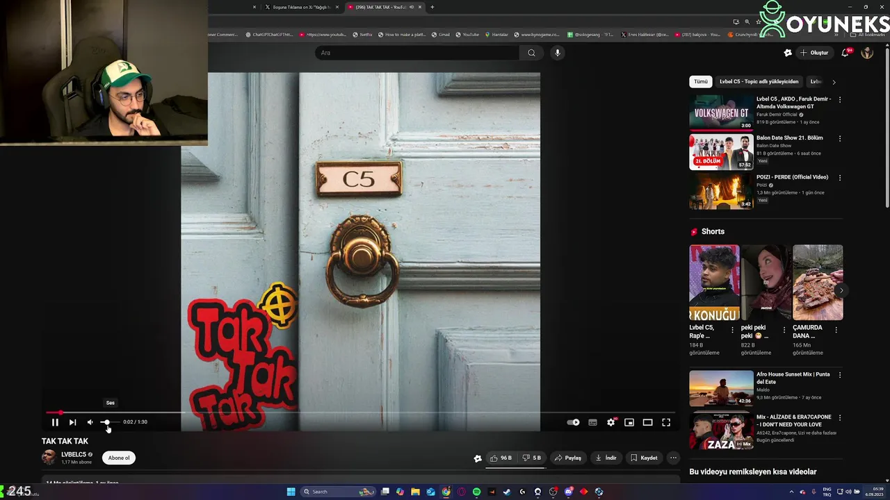Screen dimensions: 890x500
Task: Open the LVBELC5 channel avatar
Action: (49, 457)
